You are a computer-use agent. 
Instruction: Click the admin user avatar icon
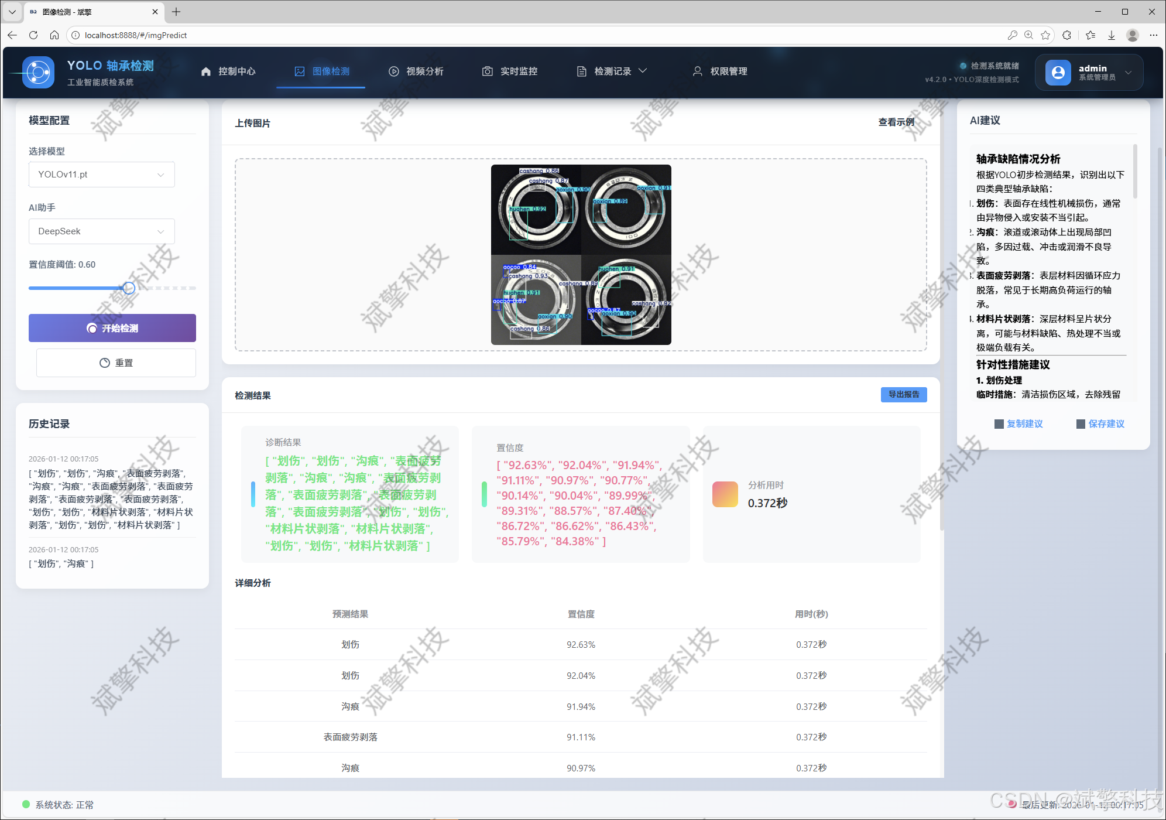point(1058,73)
